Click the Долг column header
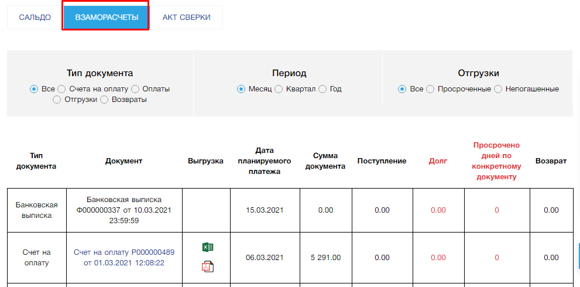Image resolution: width=580 pixels, height=287 pixels. tap(438, 160)
